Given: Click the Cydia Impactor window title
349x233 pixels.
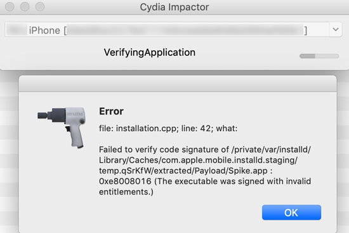Looking at the screenshot, I should point(174,7).
